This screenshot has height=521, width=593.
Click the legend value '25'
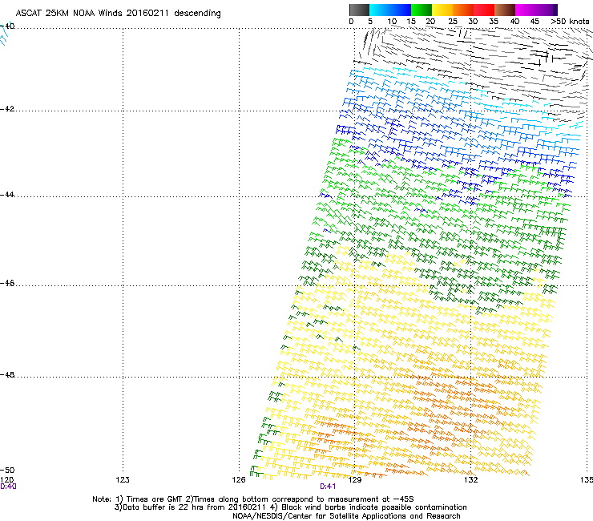click(x=453, y=22)
